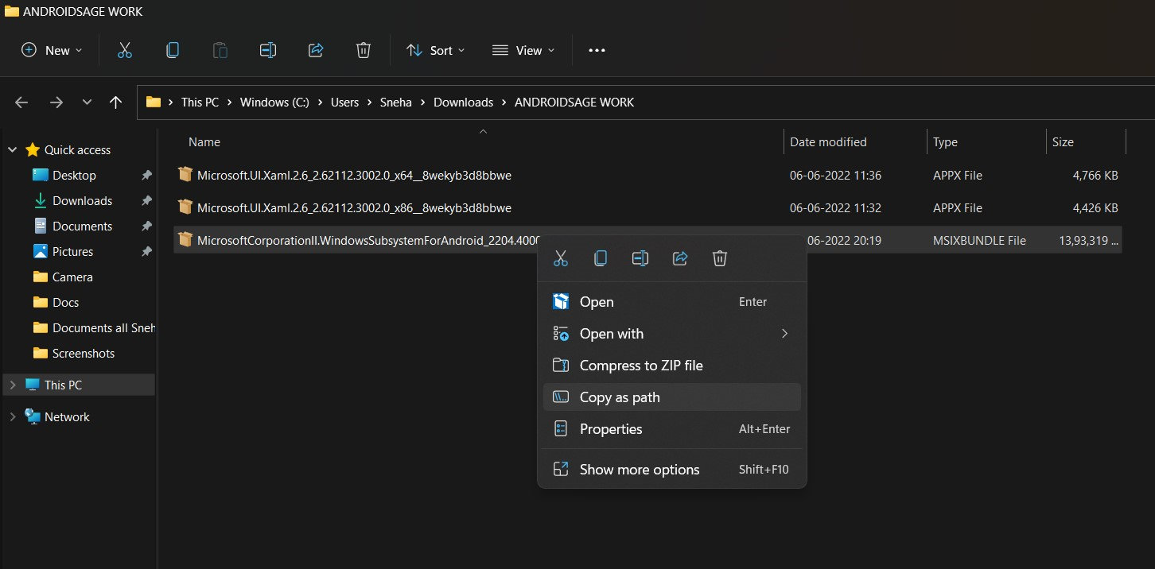Image resolution: width=1155 pixels, height=569 pixels.
Task: Go forward with the right arrow button
Action: point(56,102)
